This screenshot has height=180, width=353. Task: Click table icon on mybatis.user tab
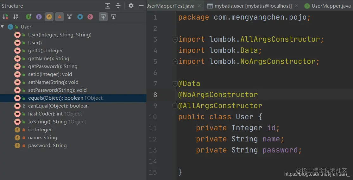pyautogui.click(x=210, y=6)
